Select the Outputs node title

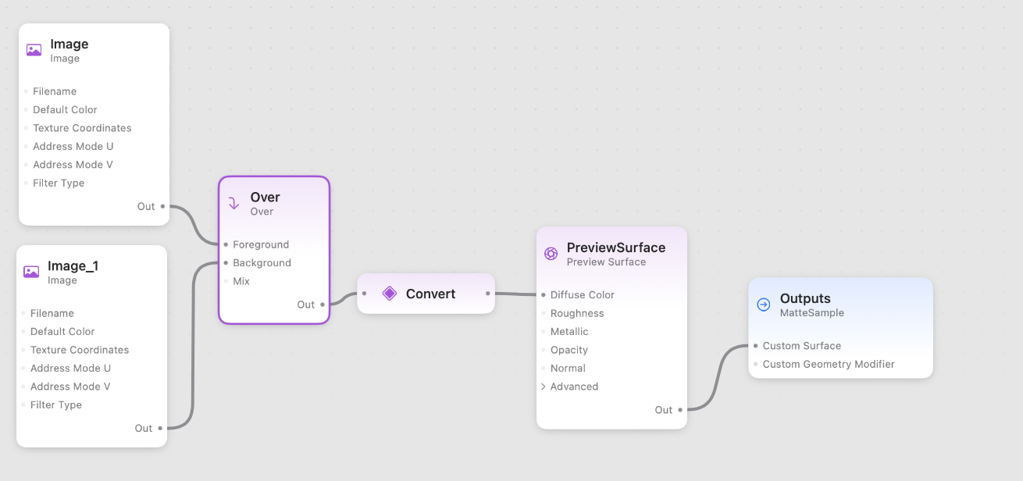coord(805,298)
